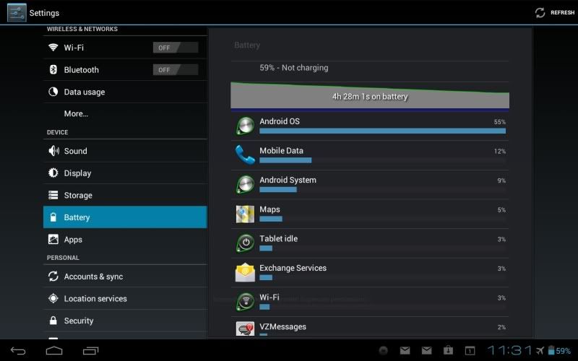Click the REFRESH text button
This screenshot has height=361, width=578.
[563, 12]
